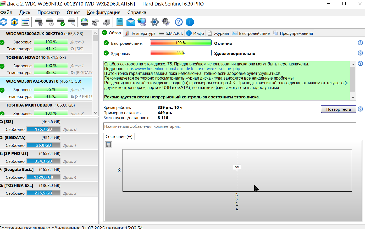Image resolution: width=365 pixels, height=229 pixels.
Task: Click the 1329,8 GB free space bar
Action: [x=43, y=177]
